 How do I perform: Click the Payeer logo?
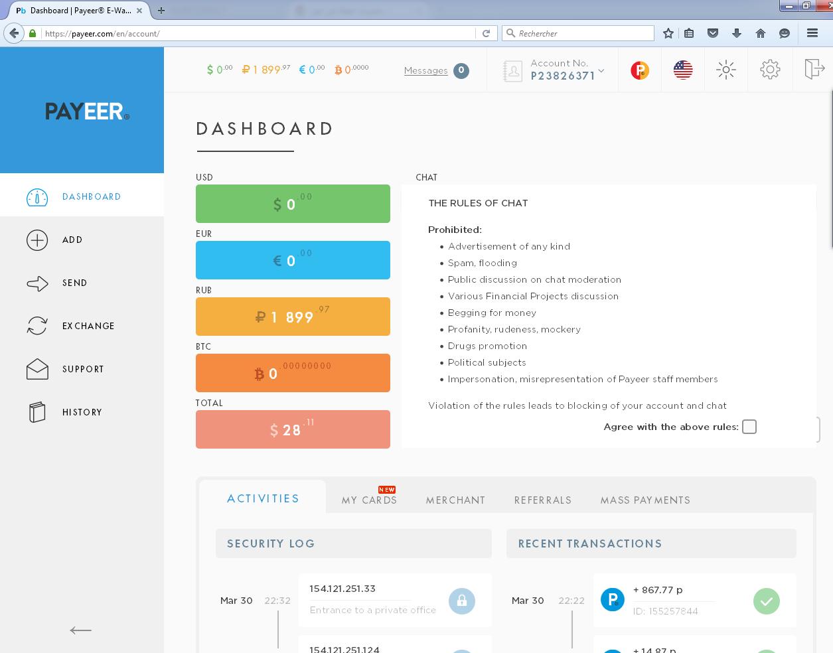pyautogui.click(x=87, y=111)
